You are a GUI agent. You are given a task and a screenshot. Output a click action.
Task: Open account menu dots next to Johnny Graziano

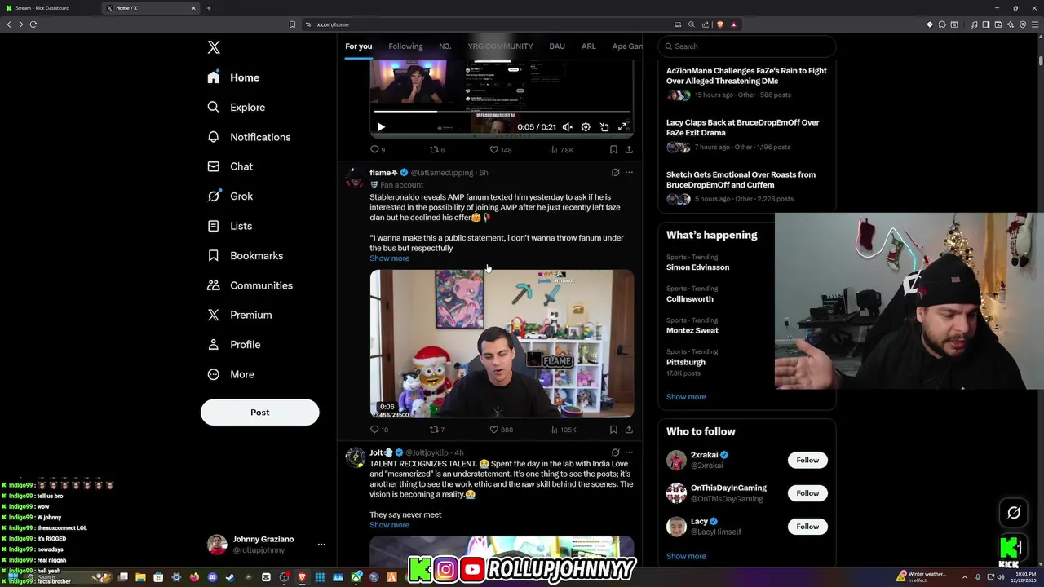pos(321,544)
